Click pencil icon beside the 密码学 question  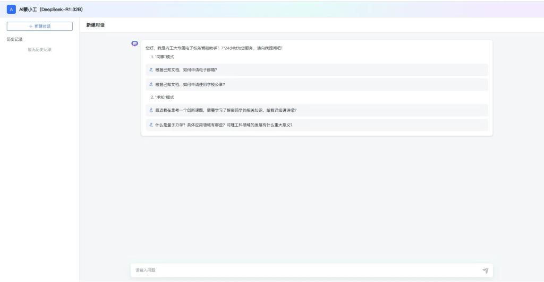click(x=151, y=110)
